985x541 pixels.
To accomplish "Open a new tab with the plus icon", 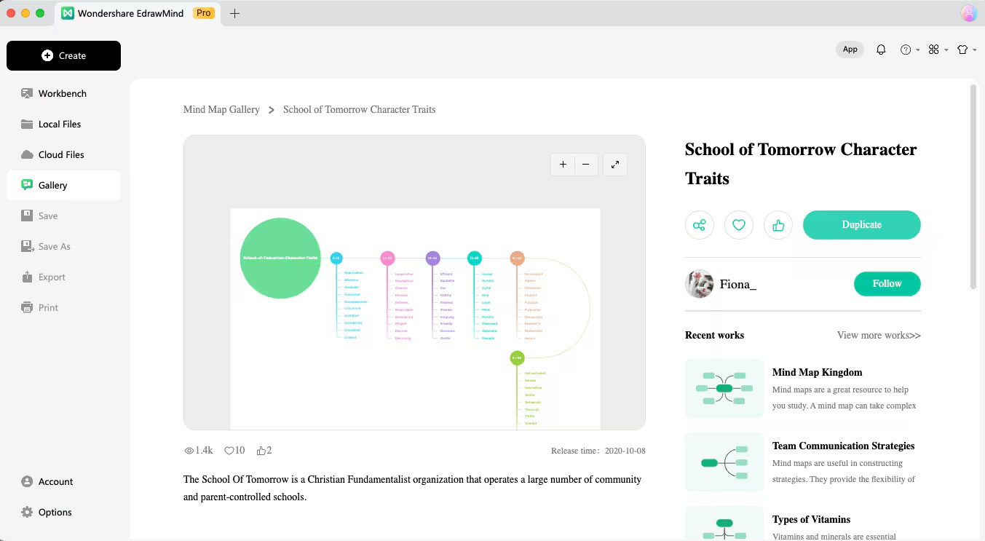I will pyautogui.click(x=234, y=13).
